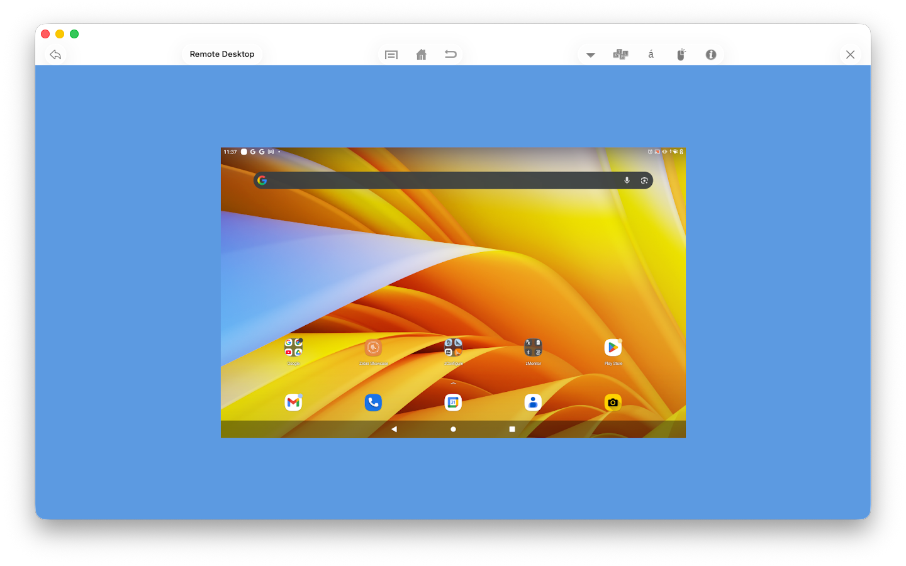Expand the dropdown triangle in the toolbar

coord(590,55)
